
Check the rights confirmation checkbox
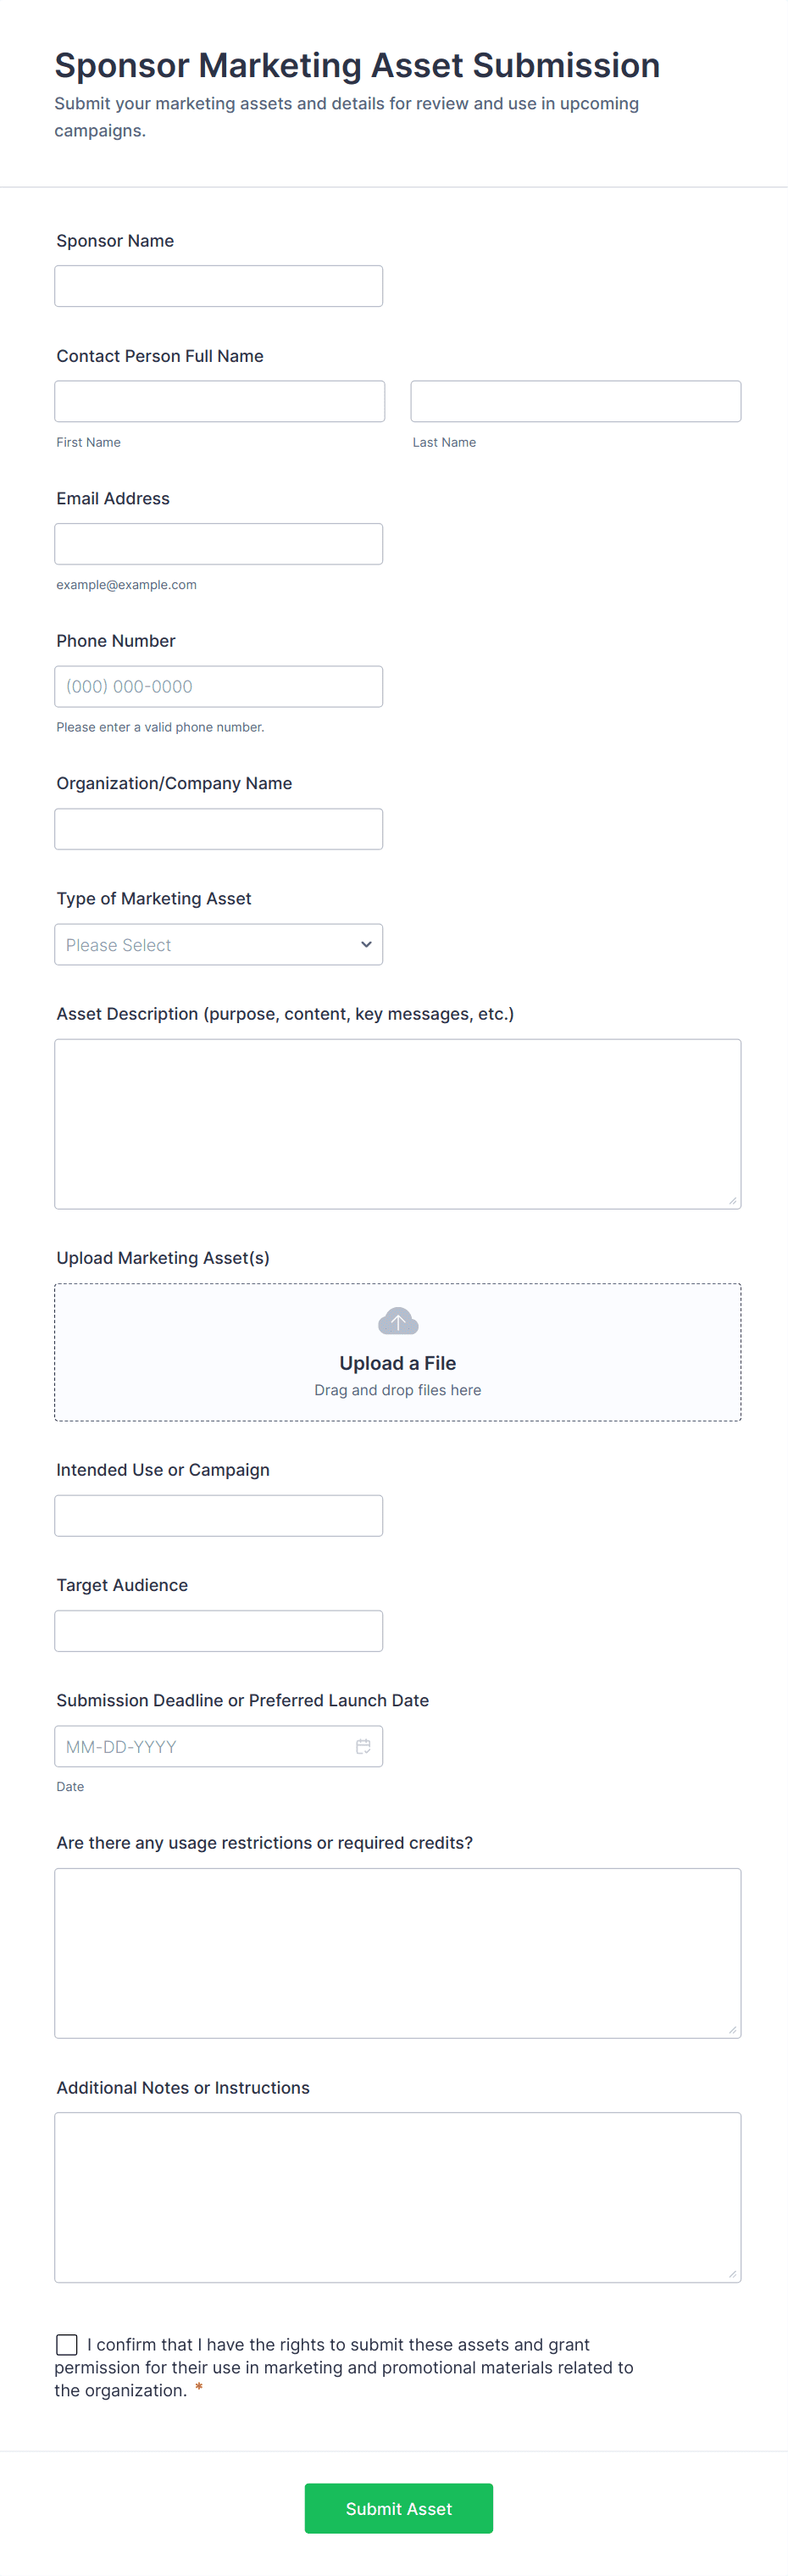[67, 2344]
